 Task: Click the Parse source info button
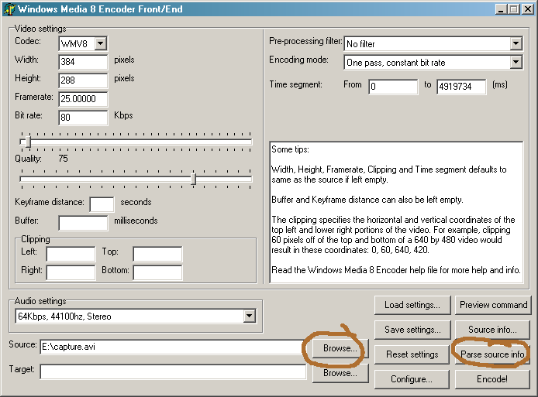(x=493, y=354)
